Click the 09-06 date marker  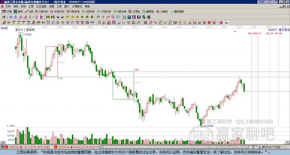tap(279, 33)
